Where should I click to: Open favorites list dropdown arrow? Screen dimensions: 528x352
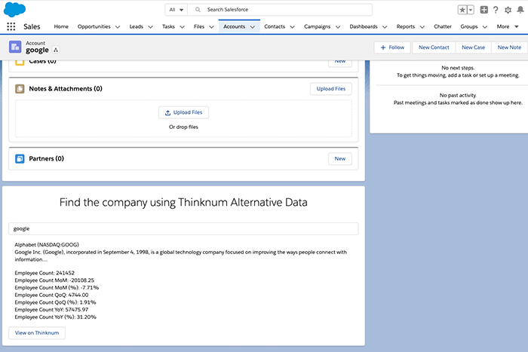click(x=471, y=10)
